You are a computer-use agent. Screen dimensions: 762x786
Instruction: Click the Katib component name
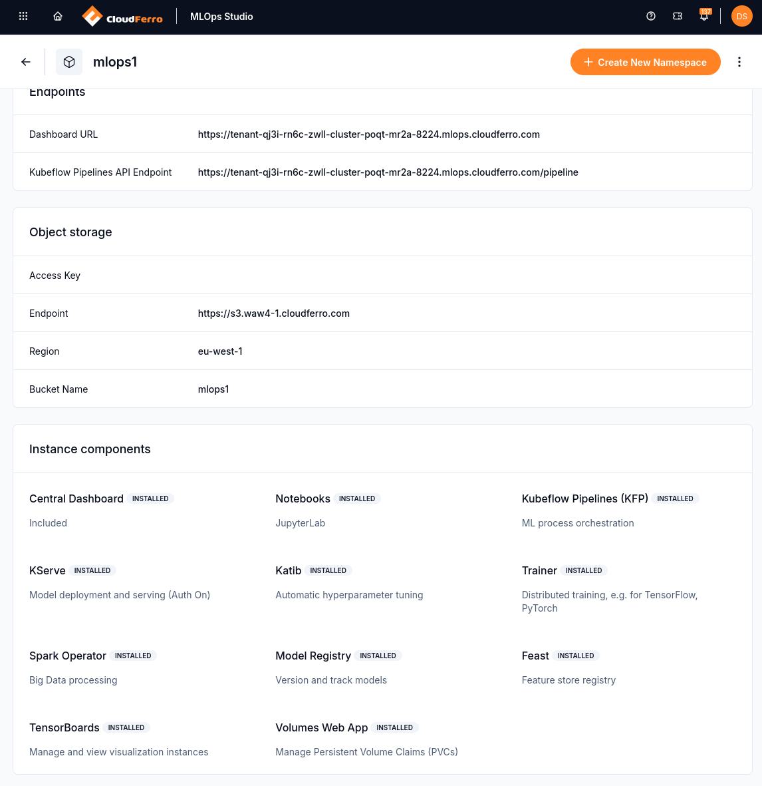click(289, 570)
